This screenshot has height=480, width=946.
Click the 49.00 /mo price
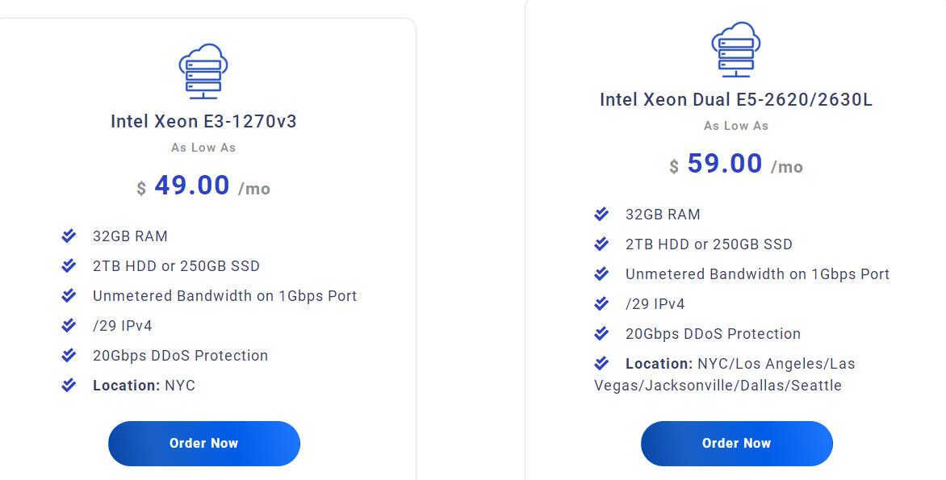[203, 186]
